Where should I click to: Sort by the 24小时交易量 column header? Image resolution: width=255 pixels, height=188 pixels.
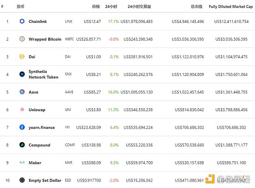coord(139,7)
